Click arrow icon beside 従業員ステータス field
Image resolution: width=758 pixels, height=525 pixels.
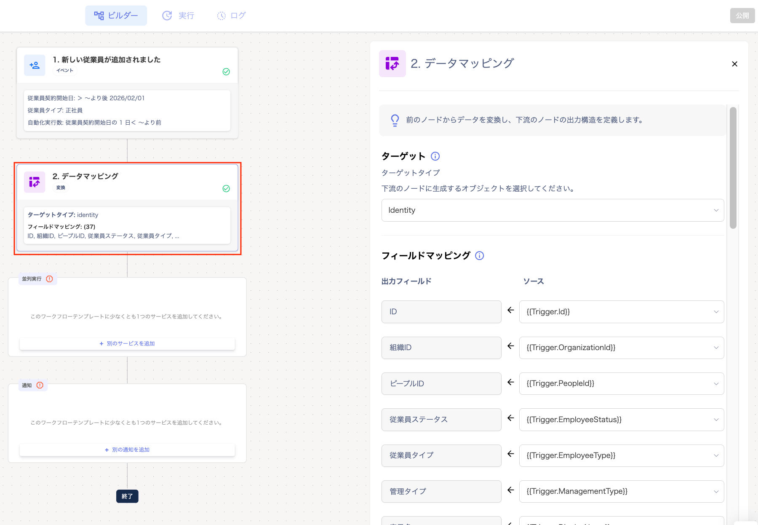510,418
